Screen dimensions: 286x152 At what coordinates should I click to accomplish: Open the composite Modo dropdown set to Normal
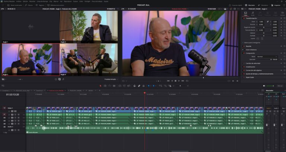click(x=267, y=56)
